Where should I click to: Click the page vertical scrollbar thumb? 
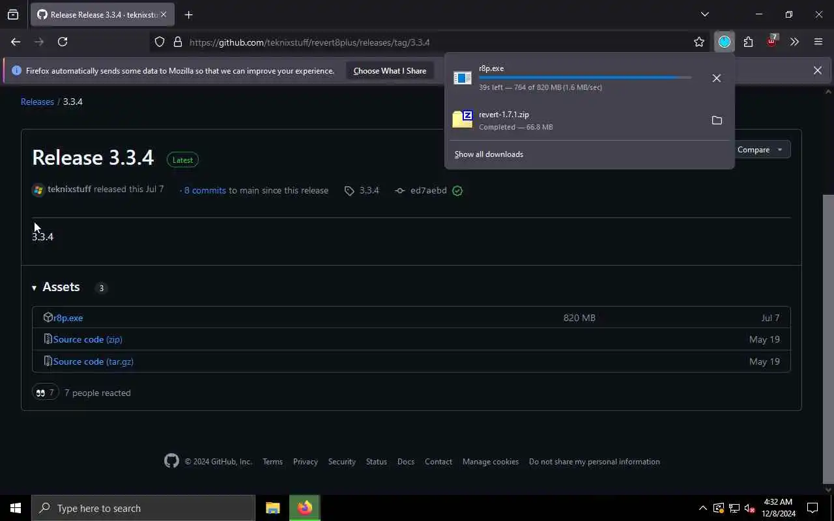point(828,339)
